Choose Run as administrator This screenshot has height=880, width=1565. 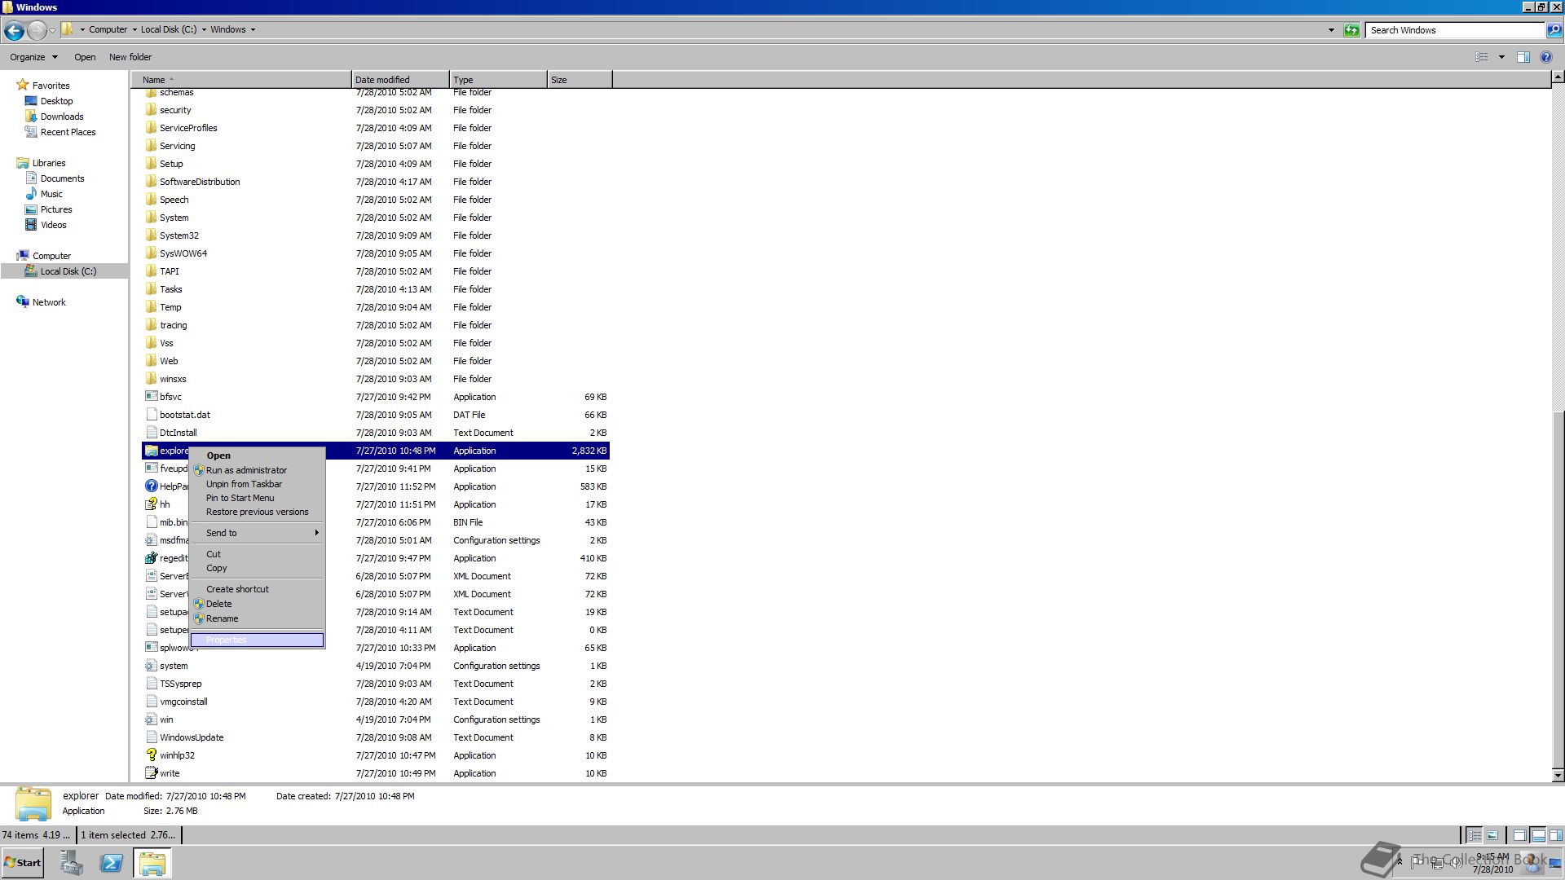click(x=258, y=470)
